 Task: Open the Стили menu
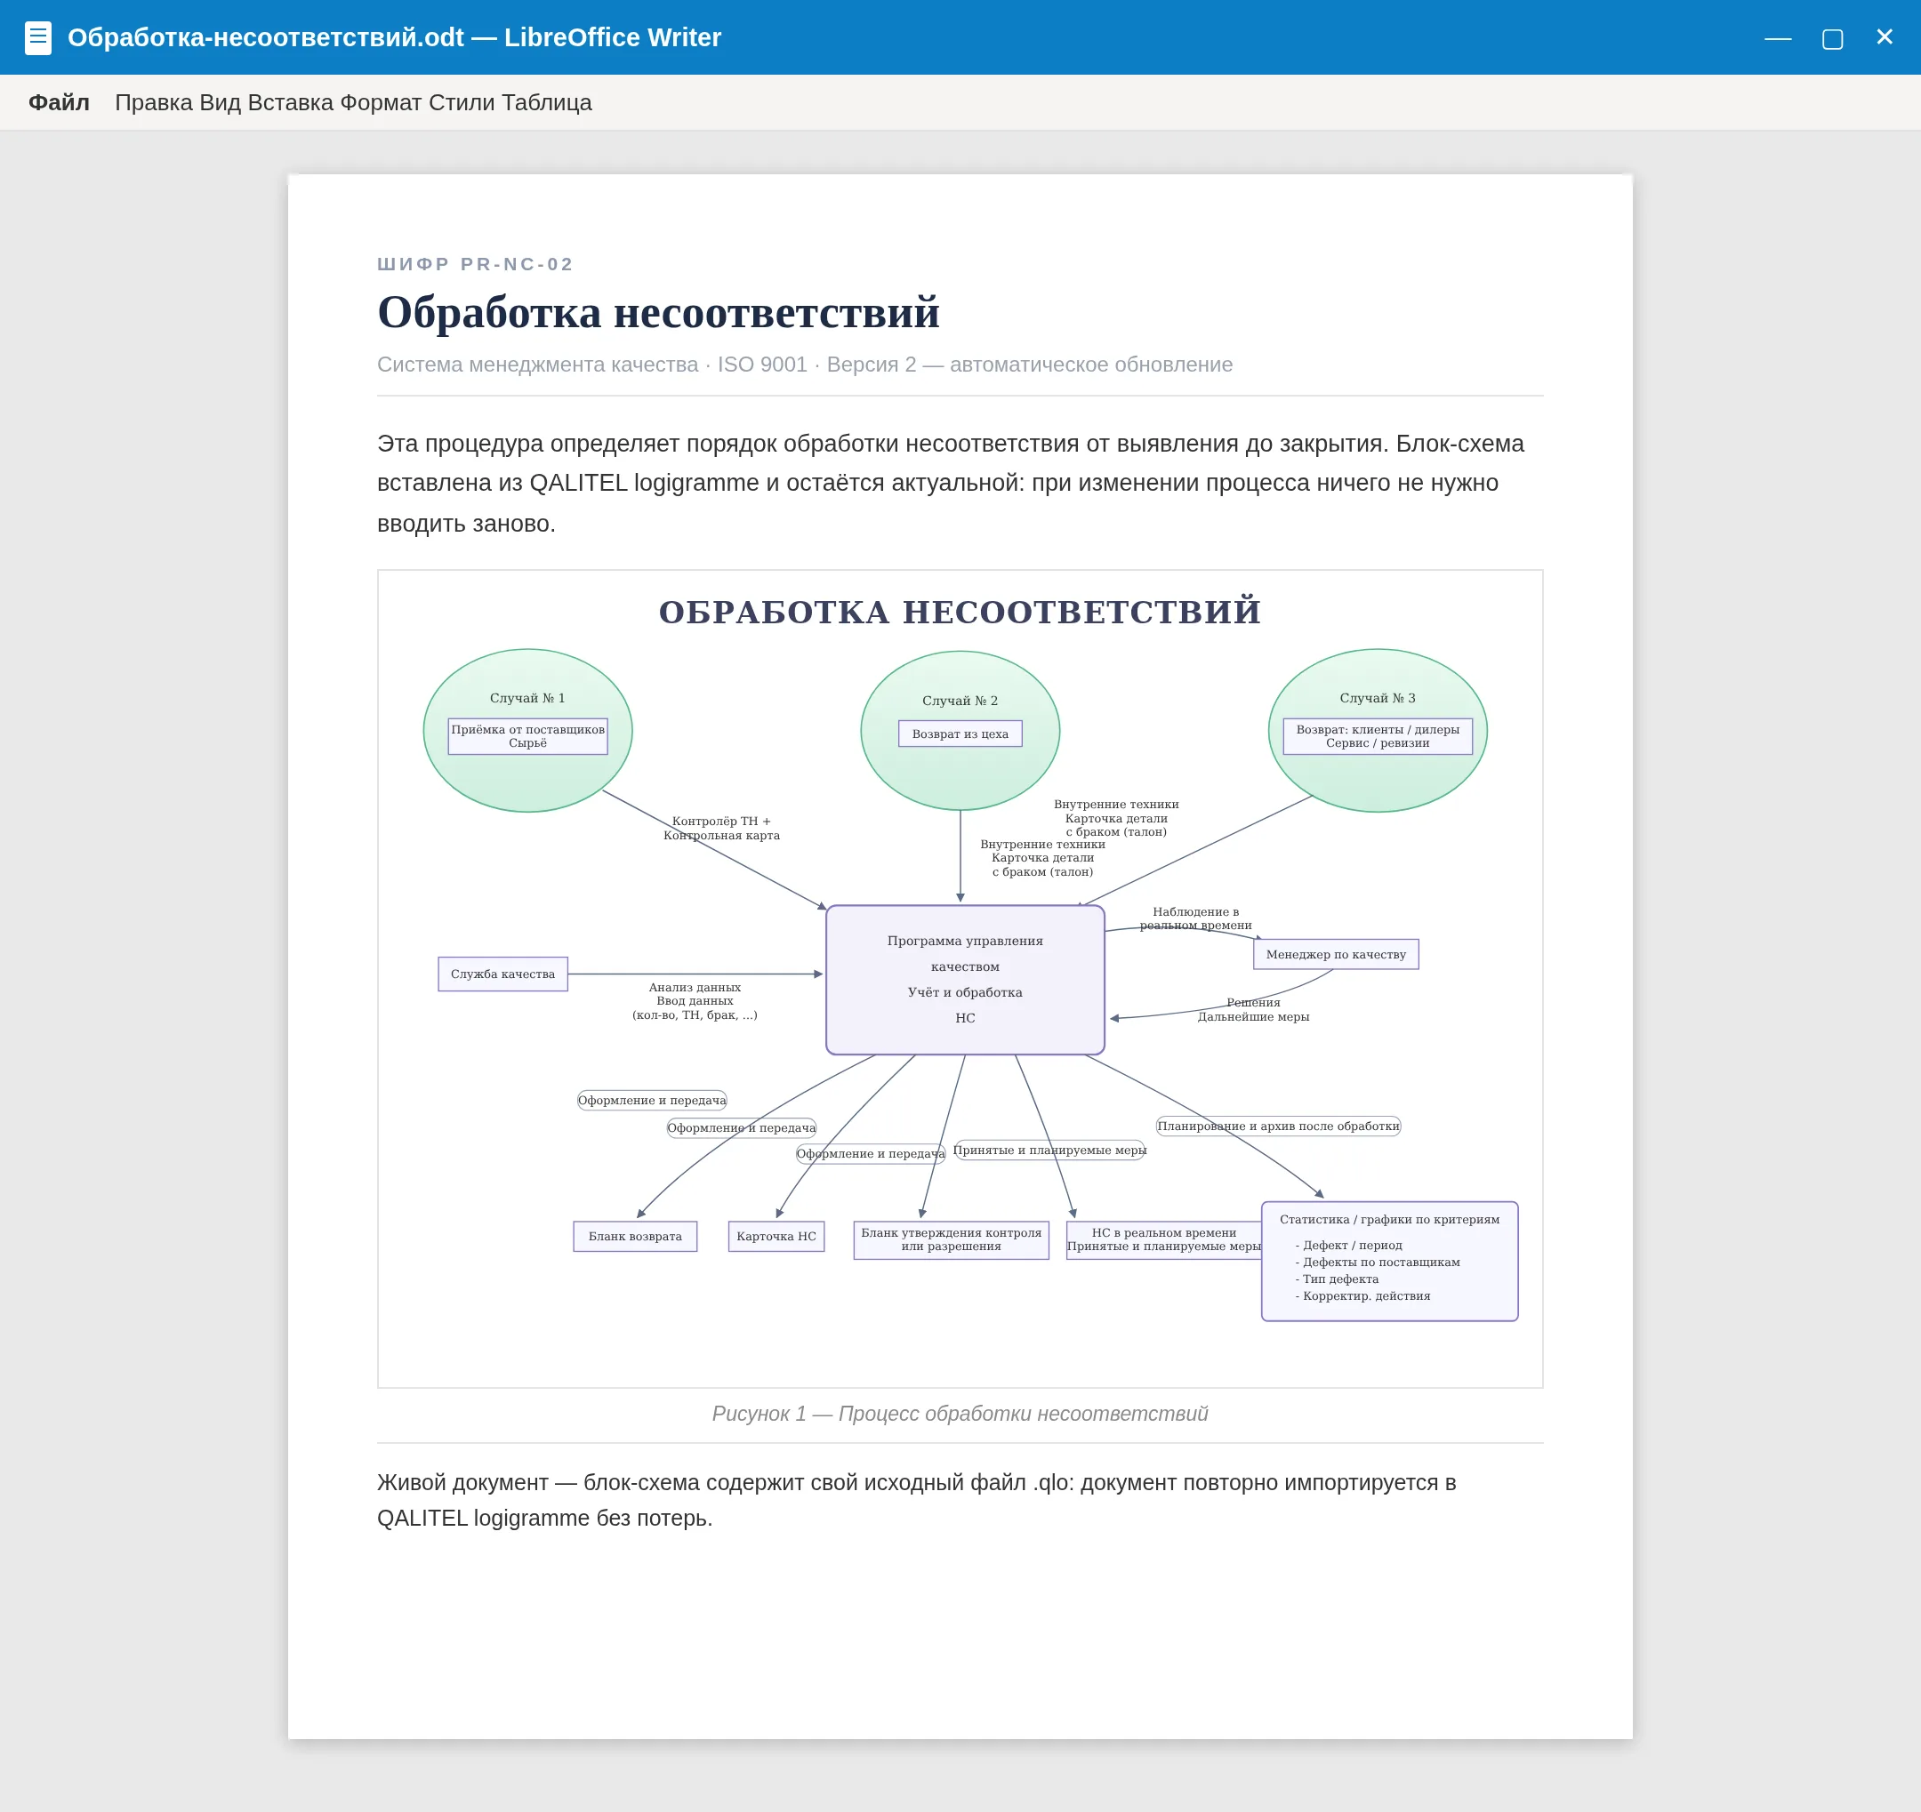click(x=462, y=102)
